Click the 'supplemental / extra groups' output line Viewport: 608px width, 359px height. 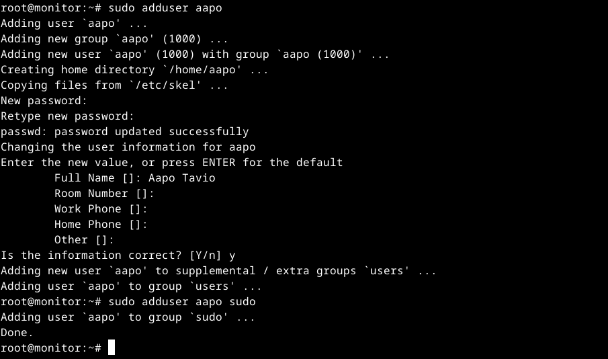coord(218,271)
